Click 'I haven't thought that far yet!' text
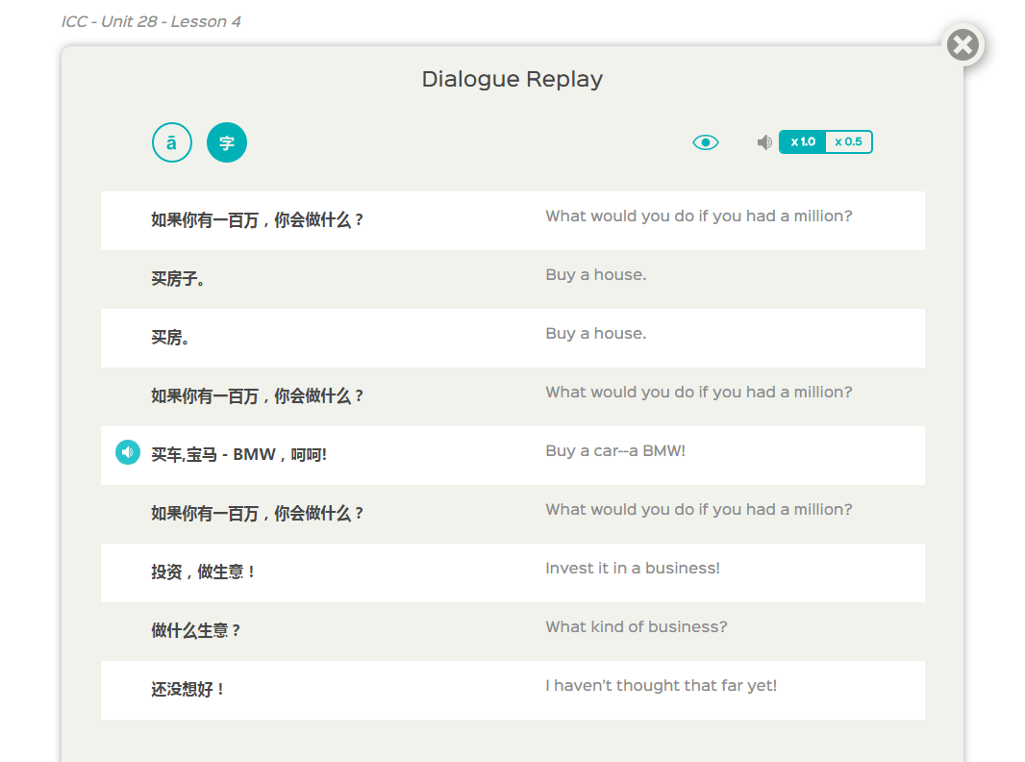This screenshot has width=1025, height=762. [661, 686]
